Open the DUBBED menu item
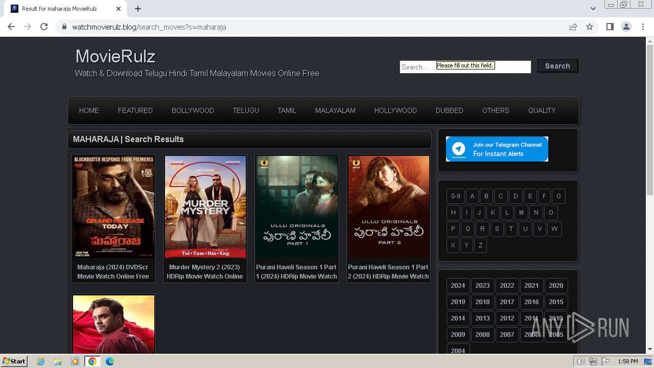 coord(450,110)
